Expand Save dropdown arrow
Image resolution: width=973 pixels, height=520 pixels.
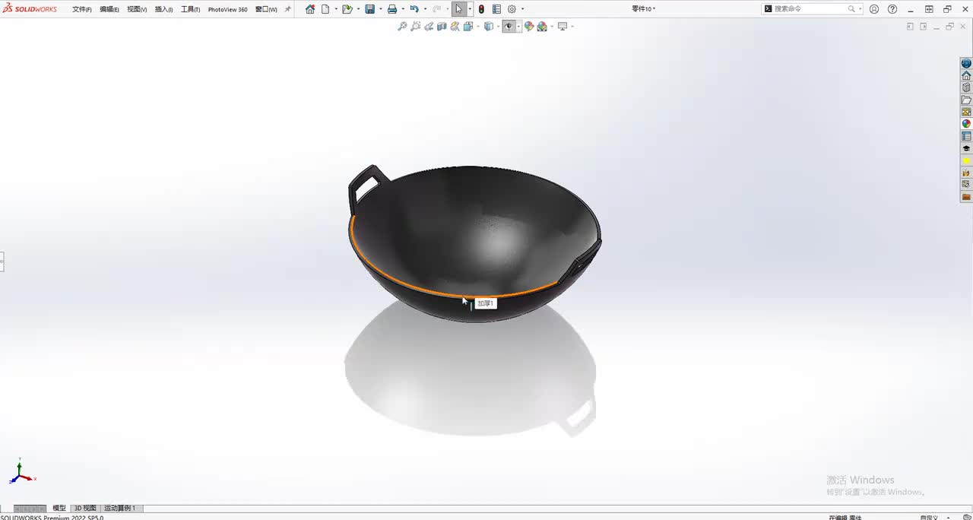380,9
